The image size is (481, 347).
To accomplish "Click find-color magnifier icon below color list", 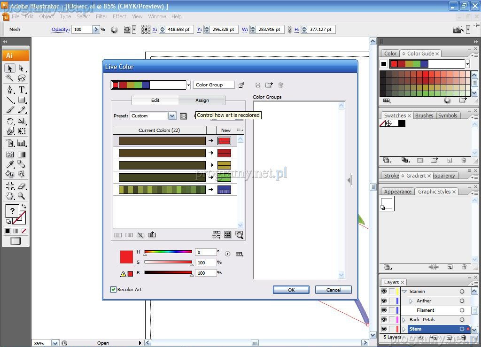I will [240, 235].
